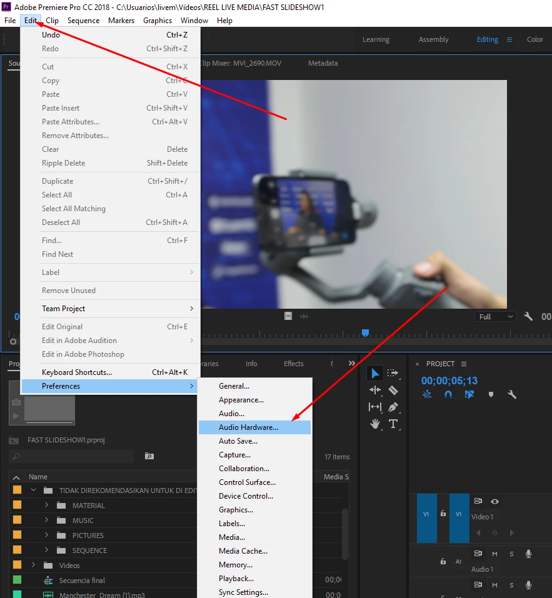The width and height of the screenshot is (552, 598).
Task: Click the orange label swatch of MATERIAL
Action: pos(17,505)
